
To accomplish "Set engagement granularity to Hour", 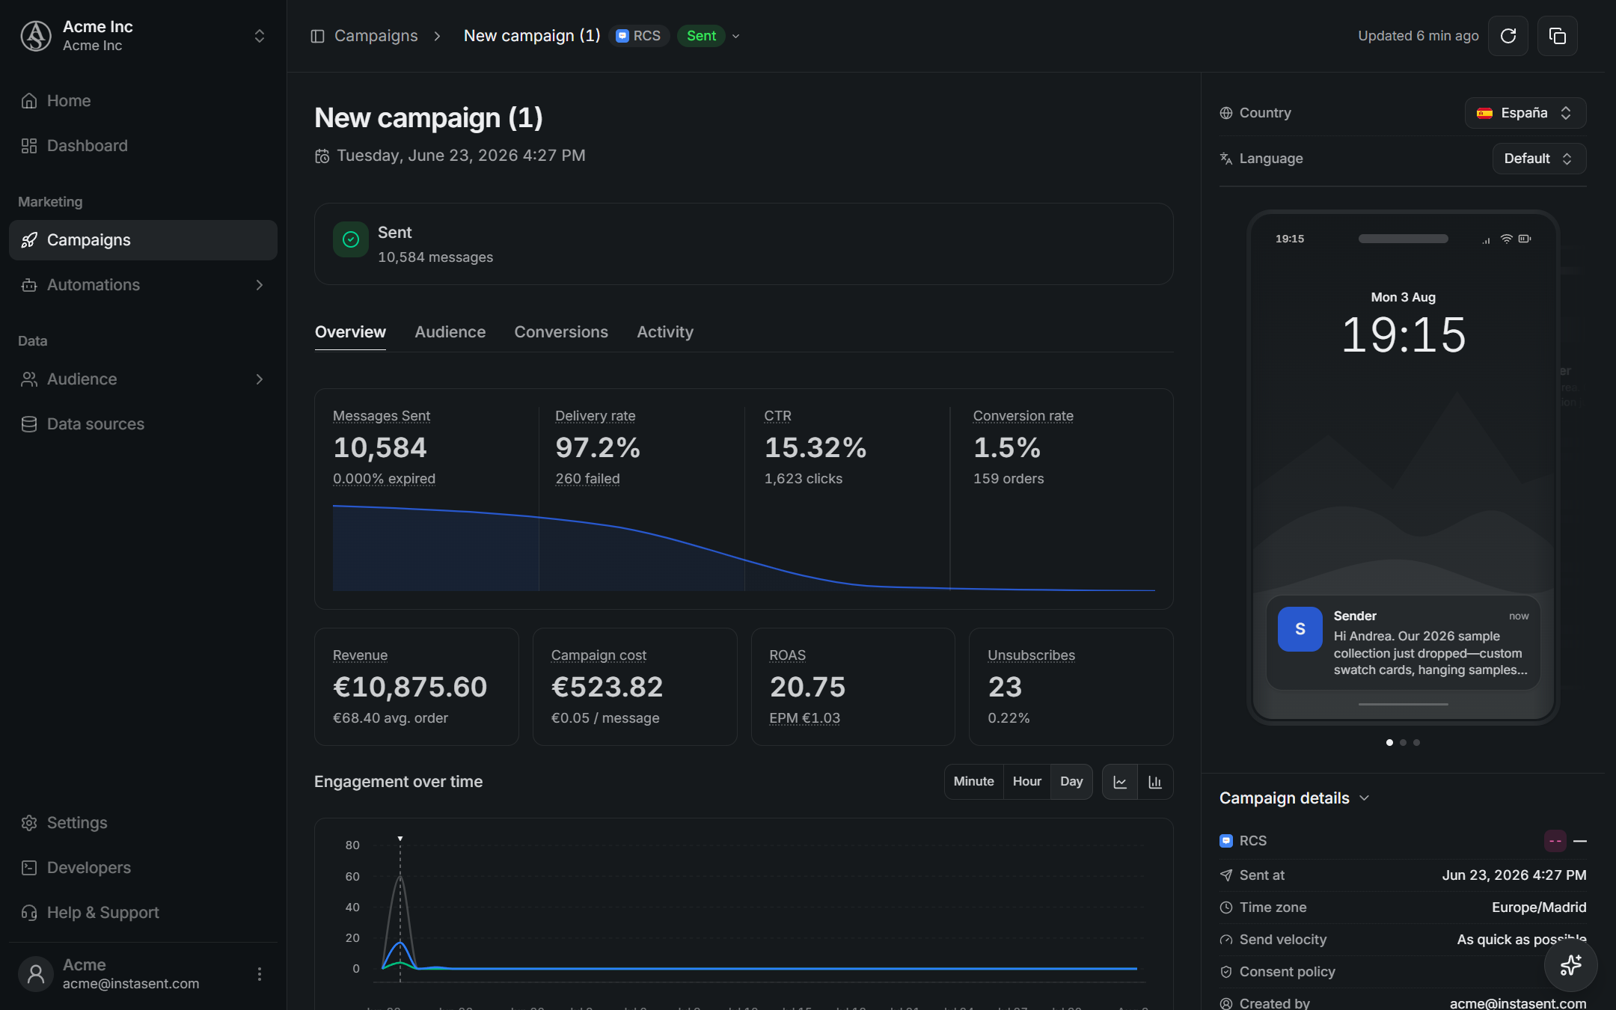I will (x=1026, y=782).
